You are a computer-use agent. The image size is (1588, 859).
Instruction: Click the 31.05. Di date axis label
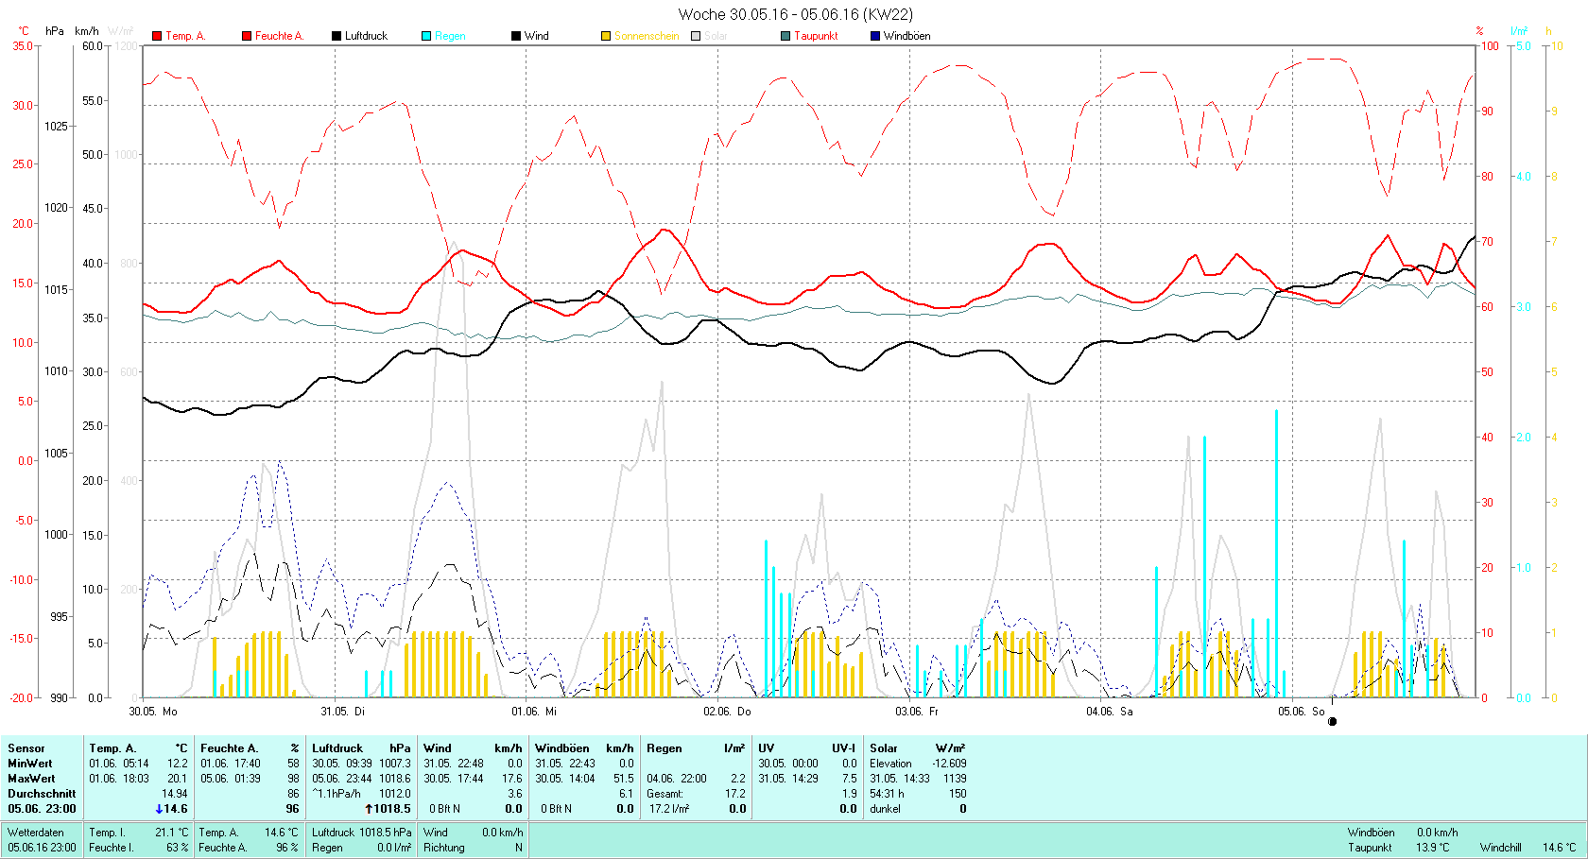click(x=342, y=711)
